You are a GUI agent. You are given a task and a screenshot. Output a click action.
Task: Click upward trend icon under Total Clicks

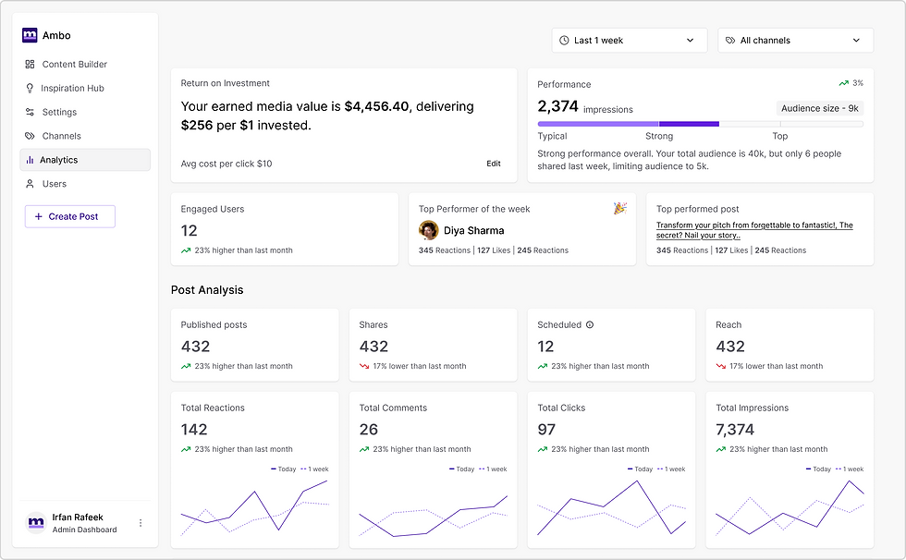(x=542, y=449)
